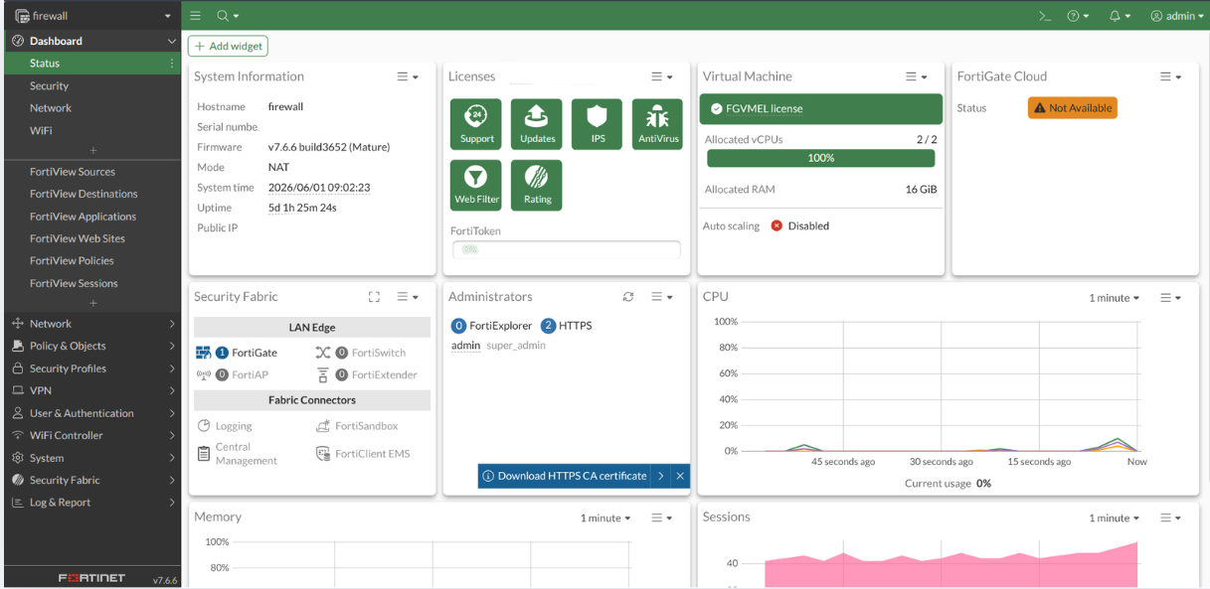Open the notifications bell icon
Screen dimensions: 1210x589
(x=1120, y=16)
